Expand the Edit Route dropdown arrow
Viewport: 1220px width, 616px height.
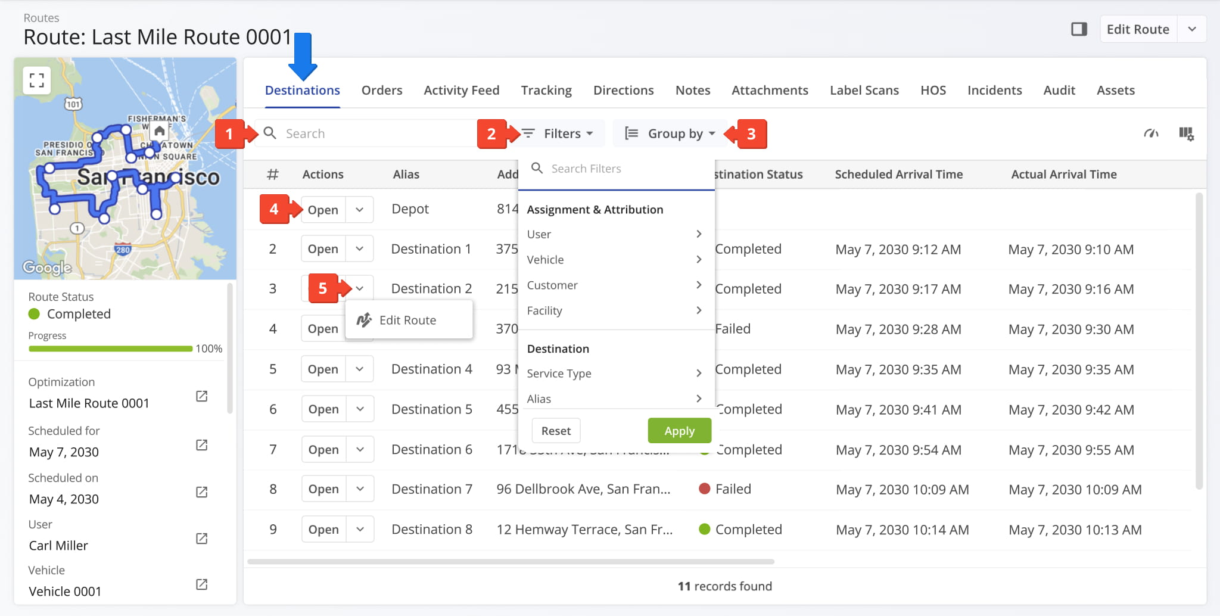click(x=1192, y=29)
